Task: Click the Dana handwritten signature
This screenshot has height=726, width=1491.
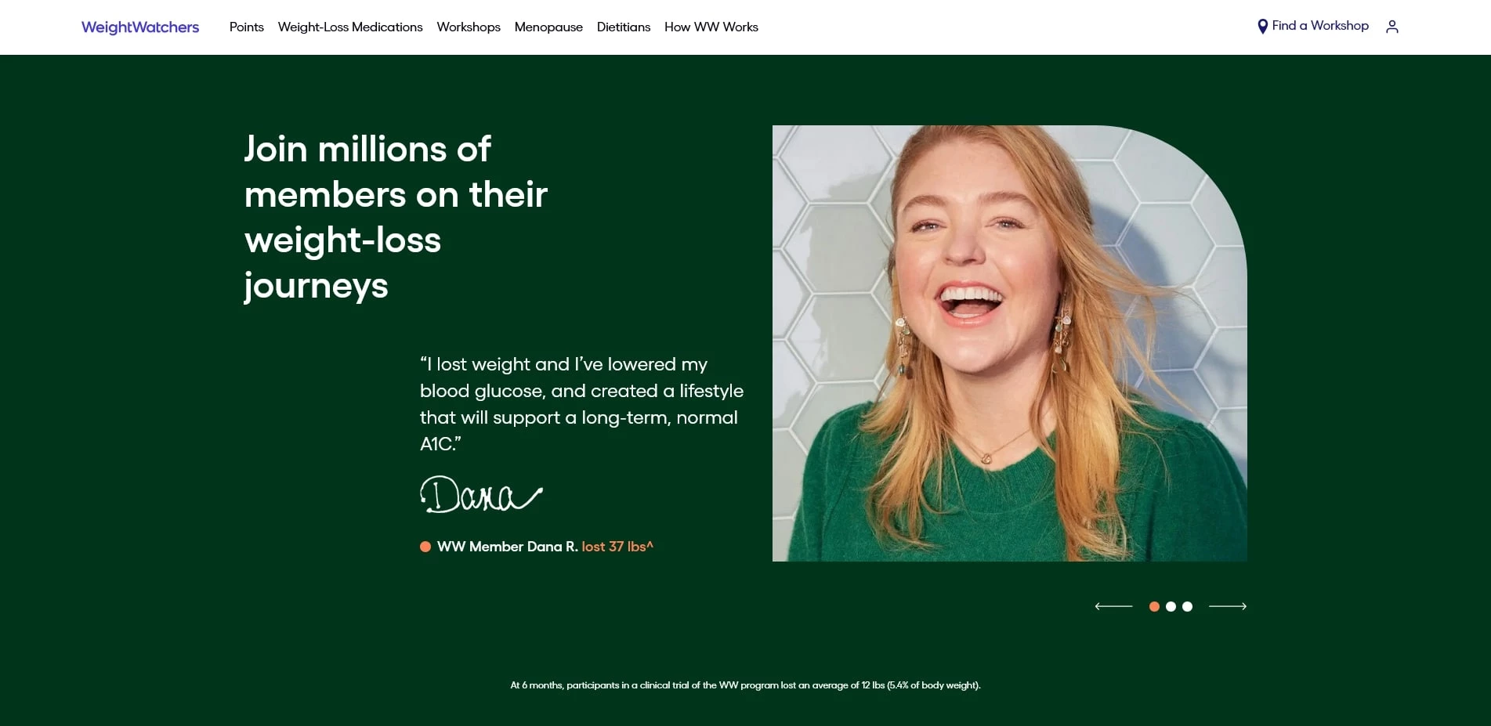Action: [480, 495]
